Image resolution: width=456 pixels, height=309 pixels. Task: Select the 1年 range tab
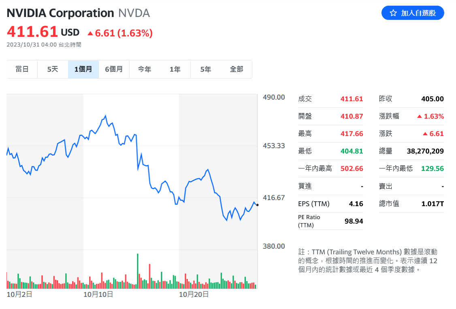pyautogui.click(x=175, y=69)
